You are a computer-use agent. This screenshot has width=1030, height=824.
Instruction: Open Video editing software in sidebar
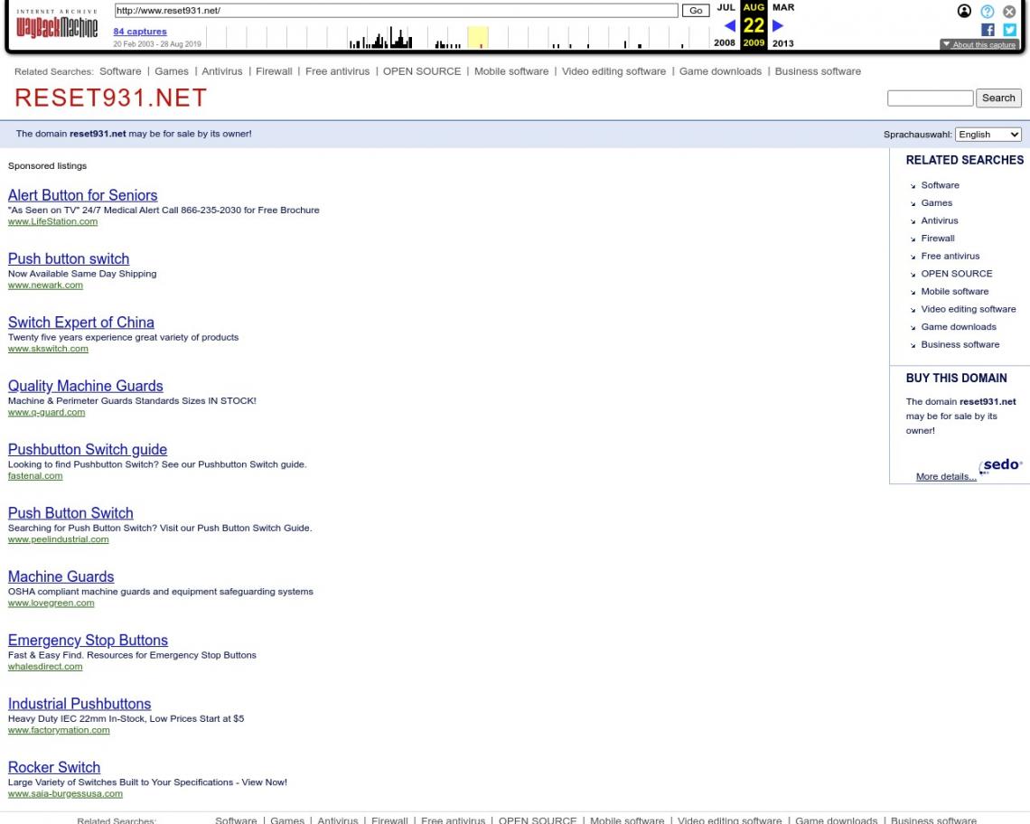click(x=969, y=310)
